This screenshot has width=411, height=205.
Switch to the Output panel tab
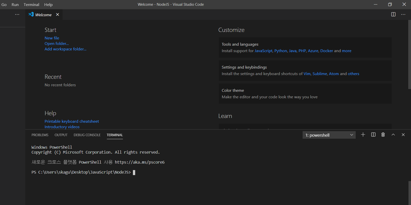[x=61, y=135]
